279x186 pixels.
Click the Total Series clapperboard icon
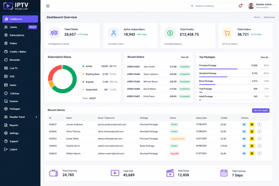coord(170,173)
